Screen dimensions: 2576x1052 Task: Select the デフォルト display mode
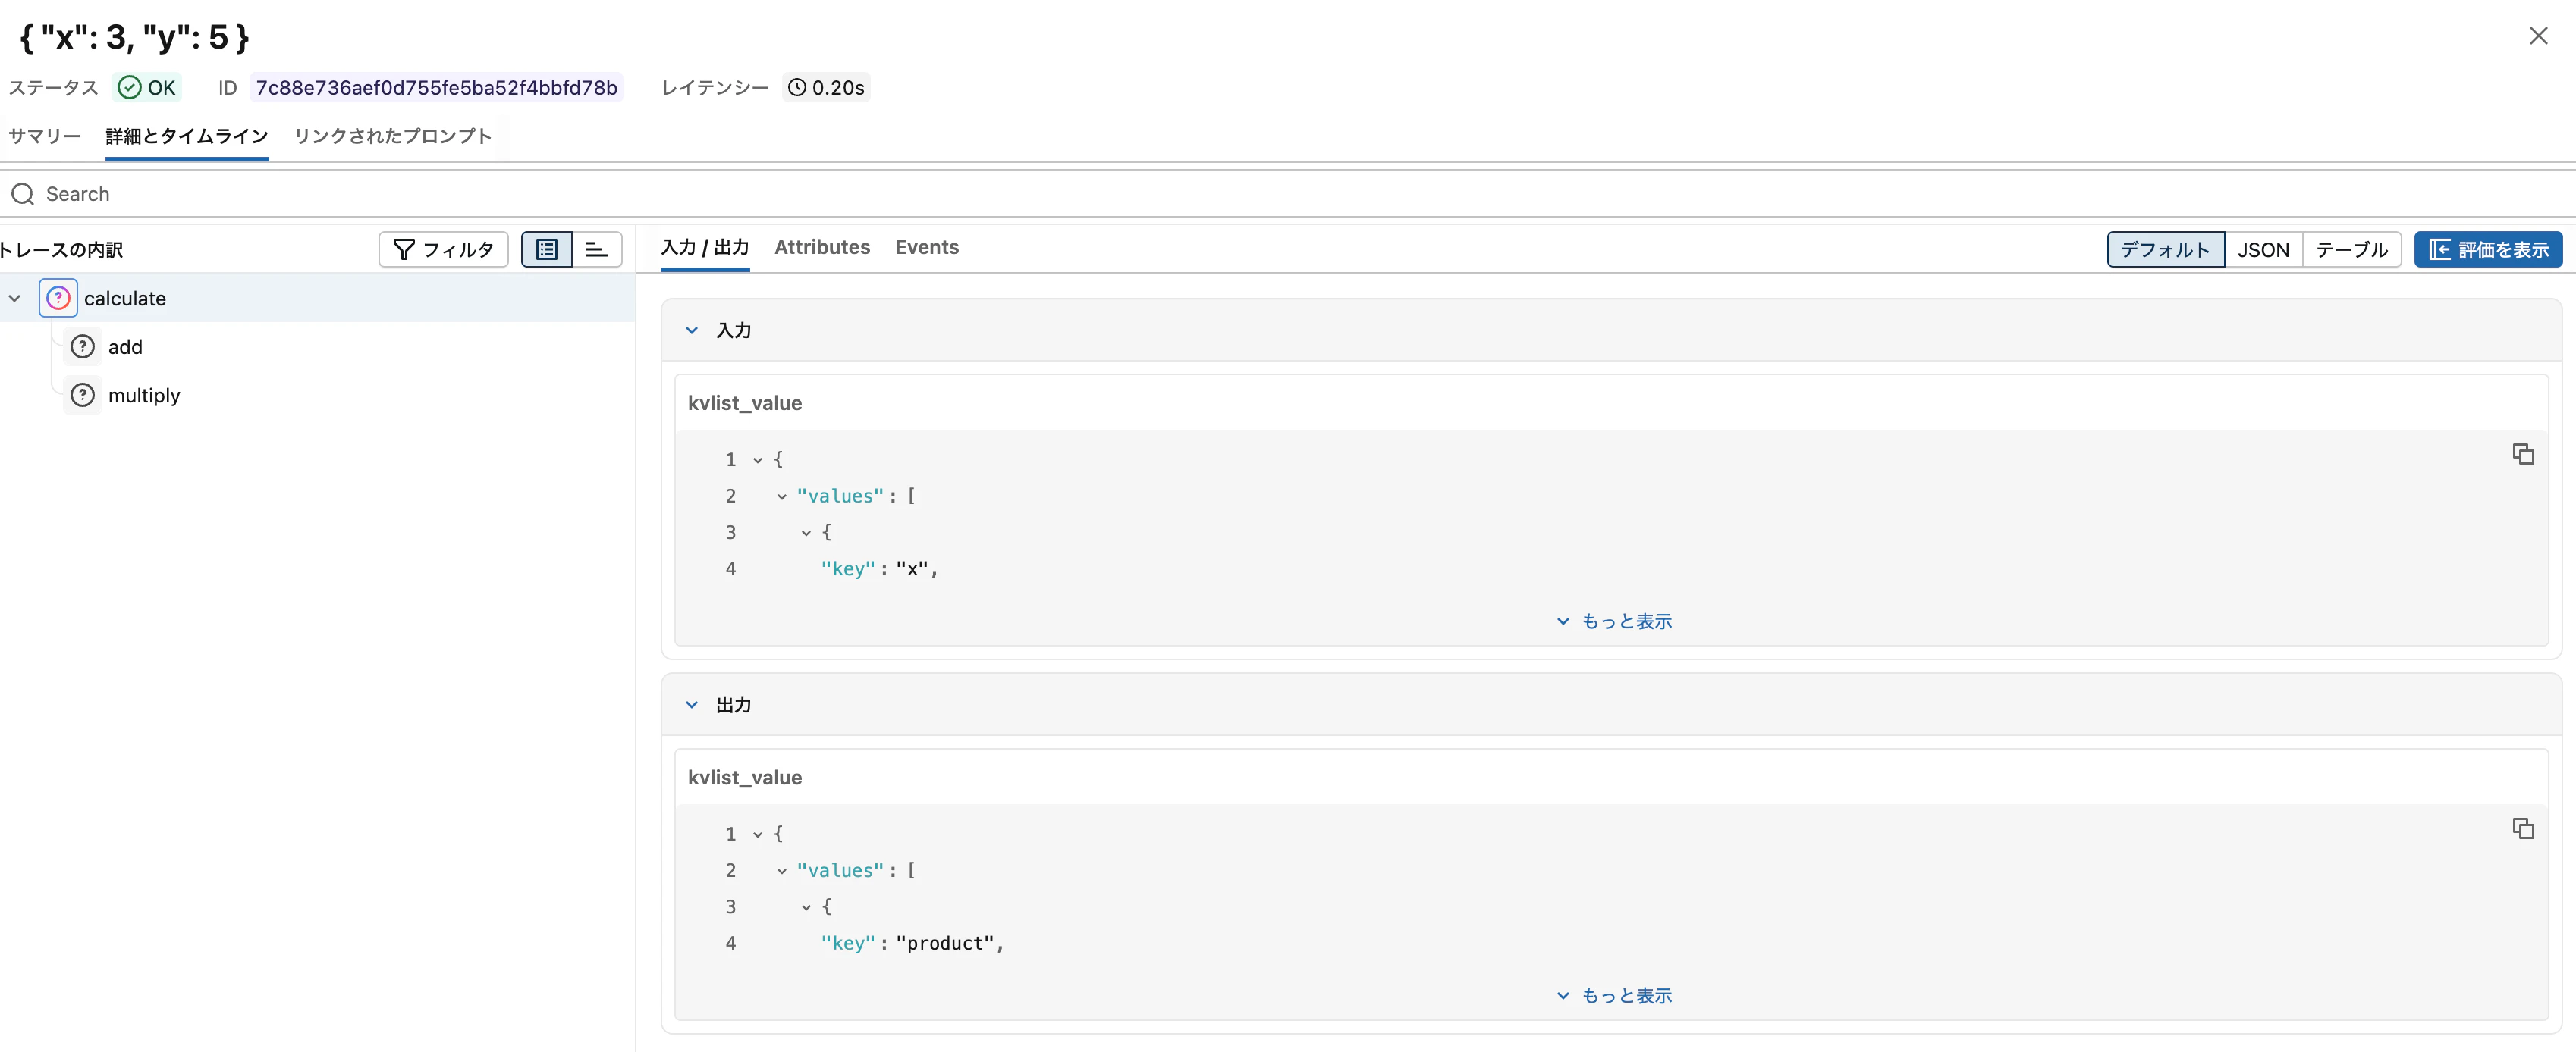(x=2164, y=250)
